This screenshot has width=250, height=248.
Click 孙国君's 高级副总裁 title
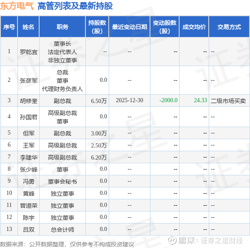point(62,113)
